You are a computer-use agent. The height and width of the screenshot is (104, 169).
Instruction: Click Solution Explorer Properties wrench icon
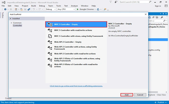coord(162,17)
